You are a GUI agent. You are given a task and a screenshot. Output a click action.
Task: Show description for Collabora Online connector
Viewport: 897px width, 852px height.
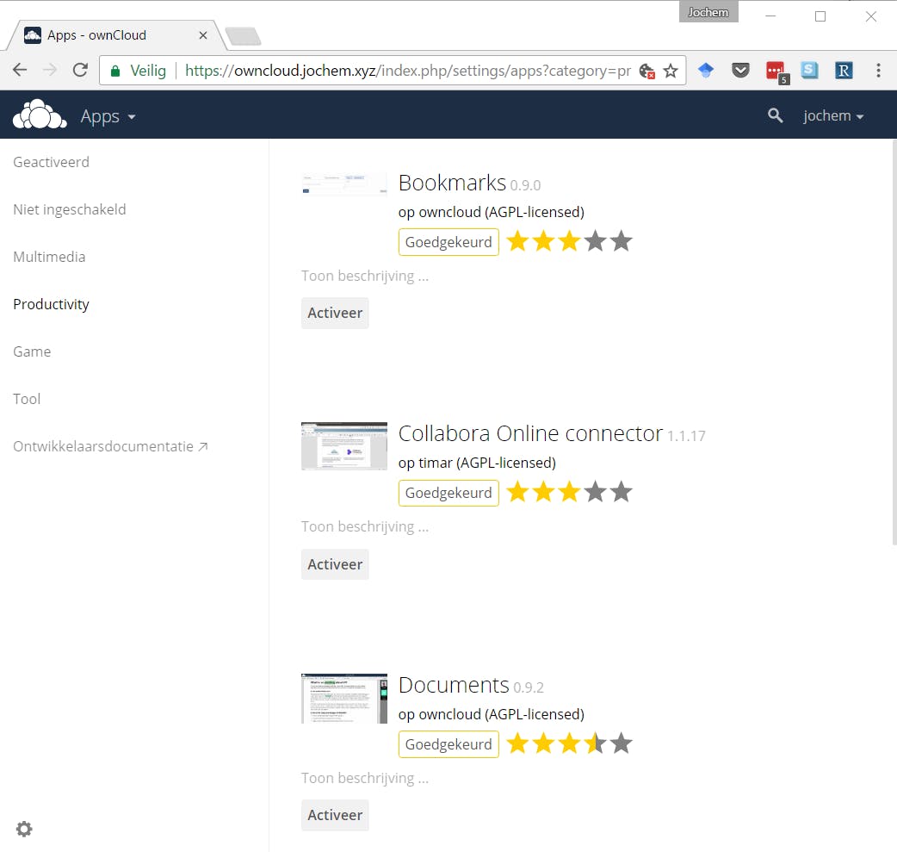coord(365,526)
